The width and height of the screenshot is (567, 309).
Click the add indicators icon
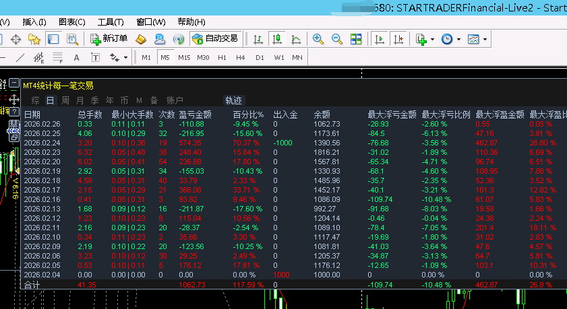(x=421, y=39)
